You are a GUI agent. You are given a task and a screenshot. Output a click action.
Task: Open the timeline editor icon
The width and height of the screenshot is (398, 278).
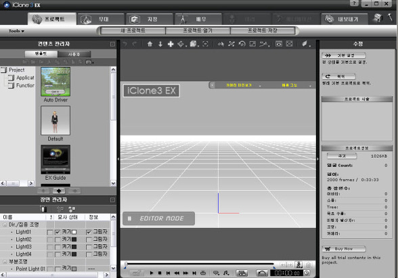pyautogui.click(x=242, y=273)
